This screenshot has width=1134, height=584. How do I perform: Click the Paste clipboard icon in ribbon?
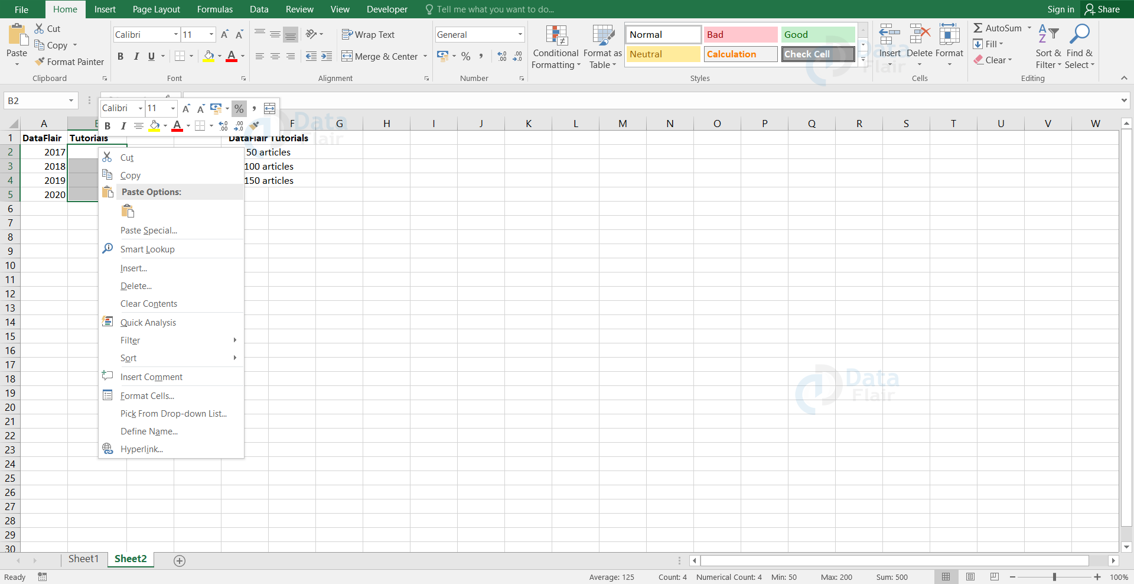pos(17,35)
